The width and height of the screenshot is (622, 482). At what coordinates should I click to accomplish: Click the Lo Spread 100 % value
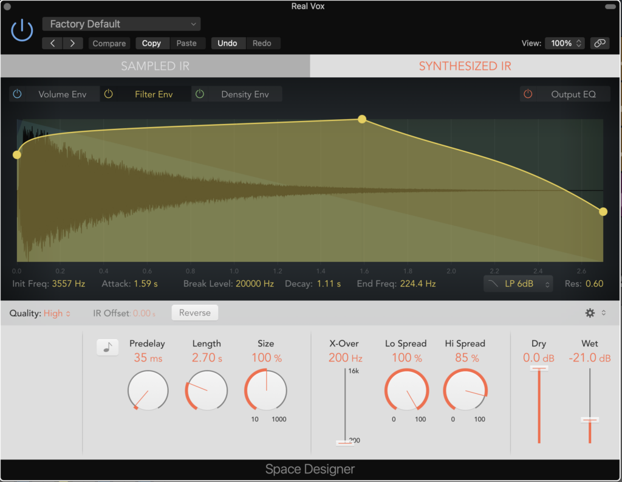click(407, 358)
